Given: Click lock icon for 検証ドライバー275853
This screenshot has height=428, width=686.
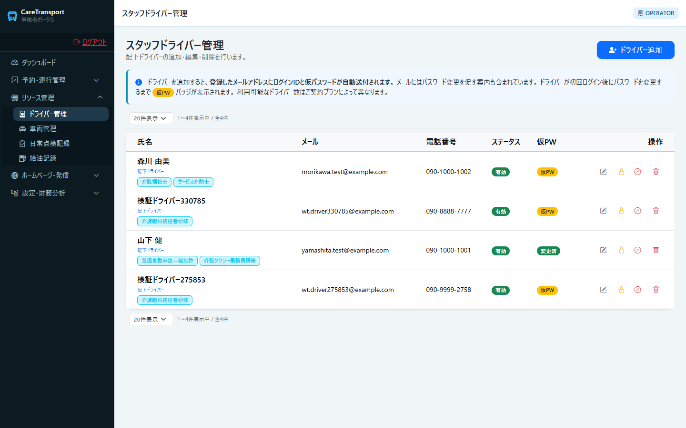Looking at the screenshot, I should [x=621, y=290].
